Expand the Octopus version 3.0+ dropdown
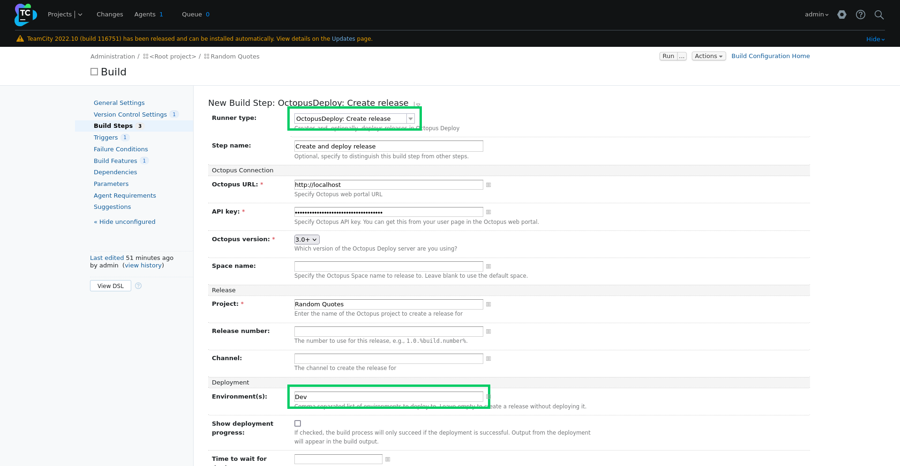900x466 pixels. click(307, 239)
